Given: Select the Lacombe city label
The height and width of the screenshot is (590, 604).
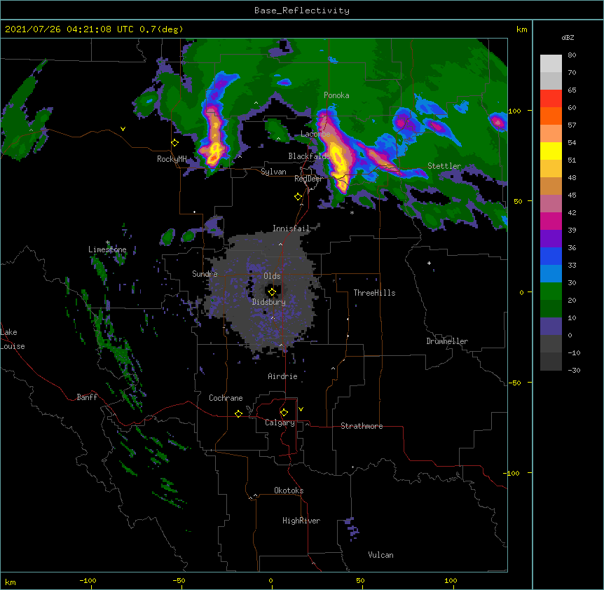Looking at the screenshot, I should click(x=315, y=134).
